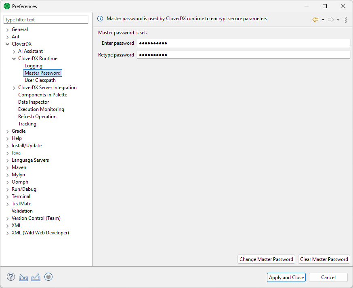Click the Export preferences icon
The width and height of the screenshot is (353, 288).
pyautogui.click(x=36, y=277)
